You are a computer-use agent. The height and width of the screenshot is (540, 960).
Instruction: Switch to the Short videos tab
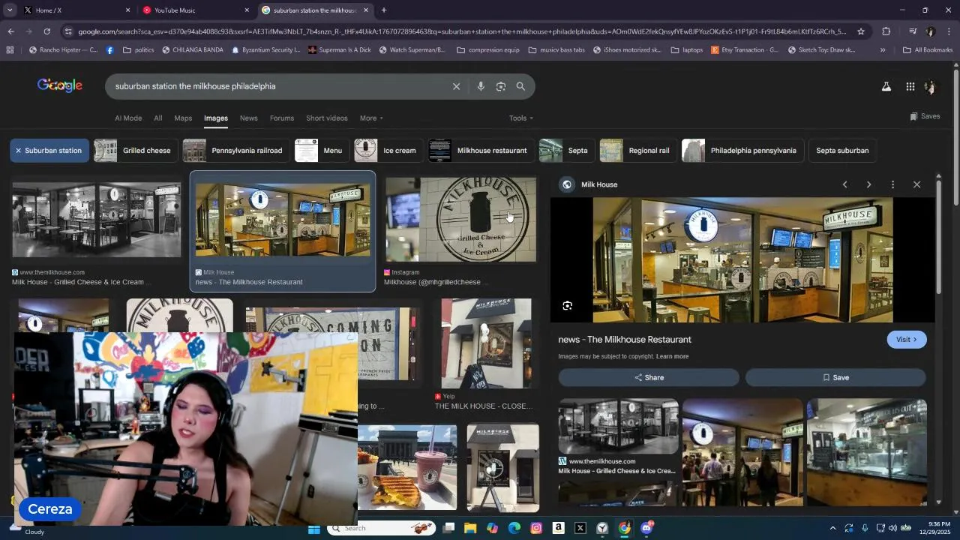click(326, 118)
